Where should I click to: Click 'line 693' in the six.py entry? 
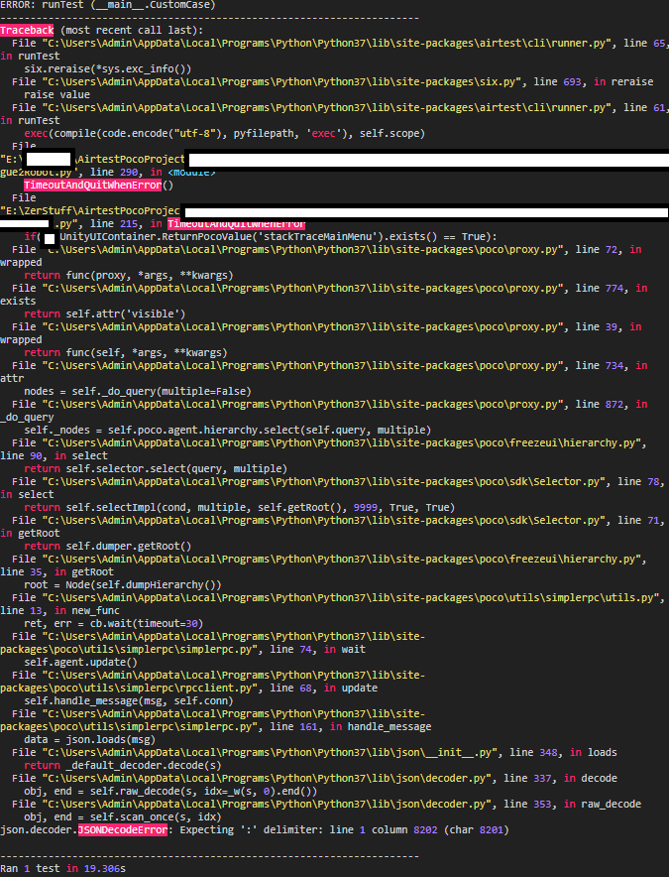tap(557, 81)
